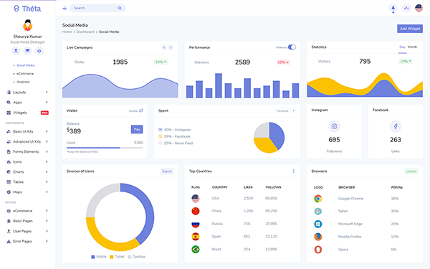Click the Instagram logo icon
Image resolution: width=430 pixels, height=269 pixels.
tap(334, 126)
